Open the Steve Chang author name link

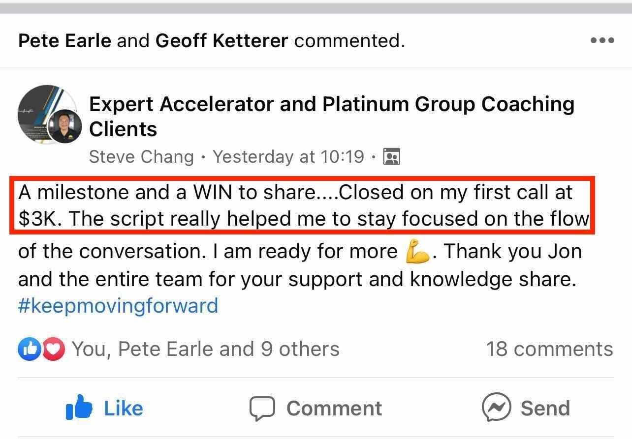click(x=141, y=157)
